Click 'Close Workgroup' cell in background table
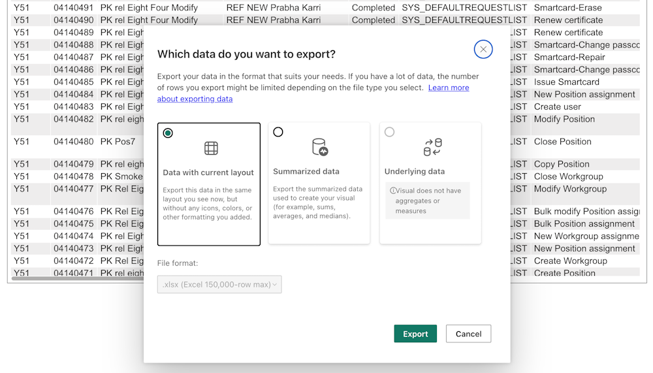Viewport: 653px width, 373px height. (x=569, y=176)
